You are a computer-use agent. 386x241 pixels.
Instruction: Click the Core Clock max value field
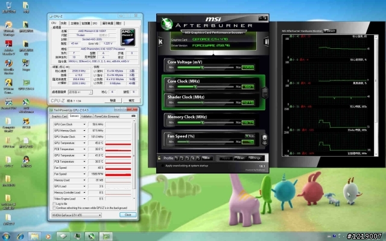(x=248, y=87)
